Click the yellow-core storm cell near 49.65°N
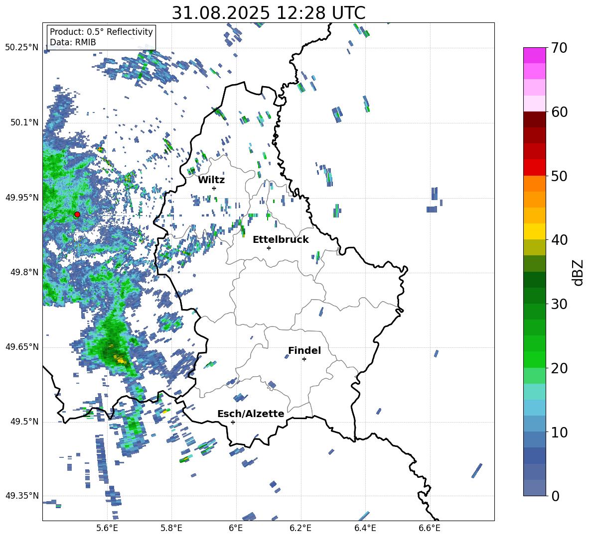 120,359
